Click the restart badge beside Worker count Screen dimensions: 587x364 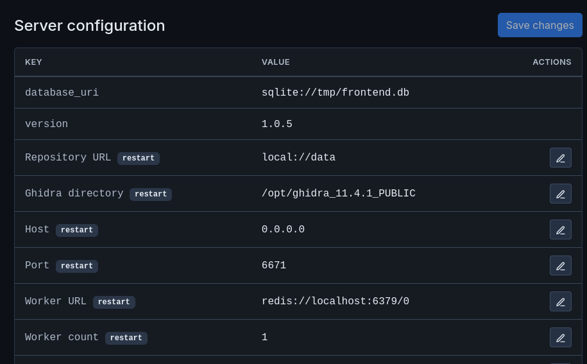pyautogui.click(x=126, y=338)
